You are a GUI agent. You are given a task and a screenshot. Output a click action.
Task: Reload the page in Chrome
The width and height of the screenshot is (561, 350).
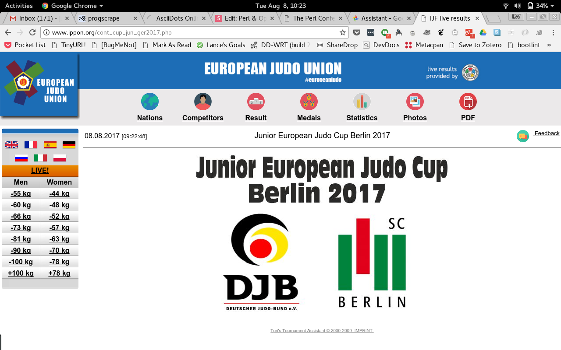(32, 32)
